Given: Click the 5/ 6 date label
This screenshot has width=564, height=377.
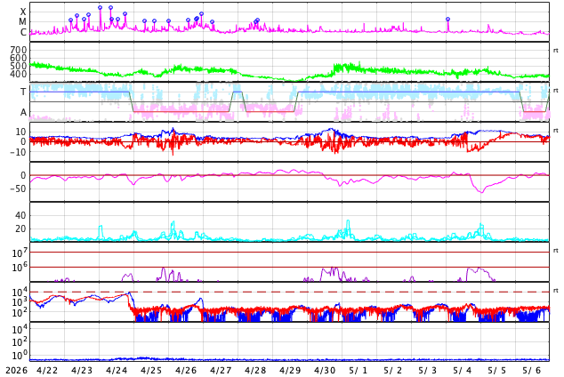Looking at the screenshot, I should [532, 371].
